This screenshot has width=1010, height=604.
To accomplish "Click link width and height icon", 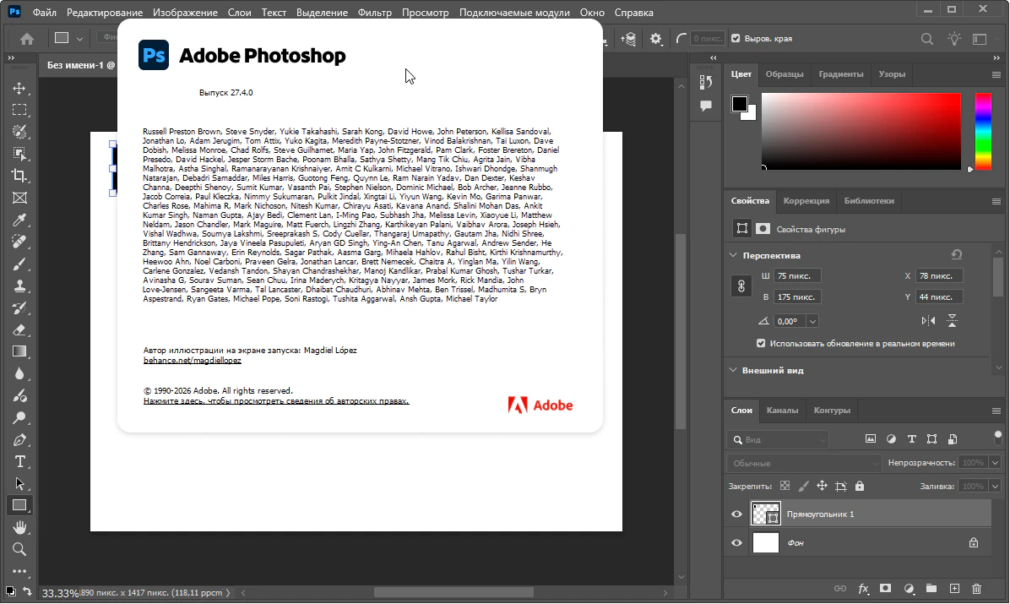I will tap(741, 286).
